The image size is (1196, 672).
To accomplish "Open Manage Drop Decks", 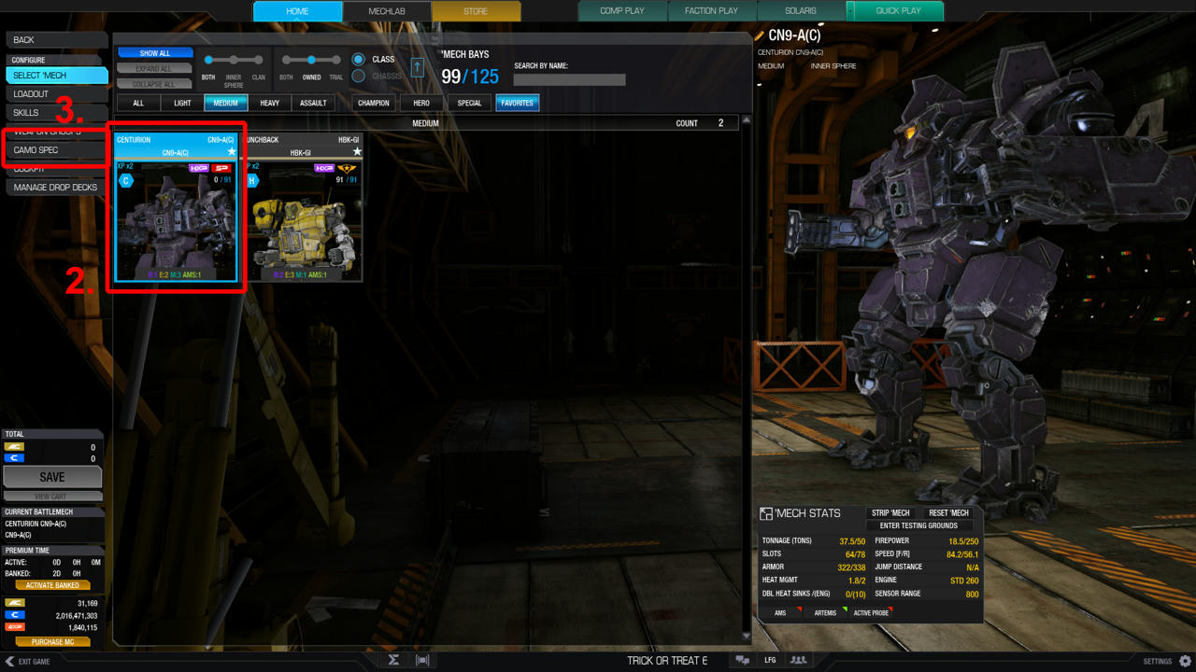I will 56,188.
